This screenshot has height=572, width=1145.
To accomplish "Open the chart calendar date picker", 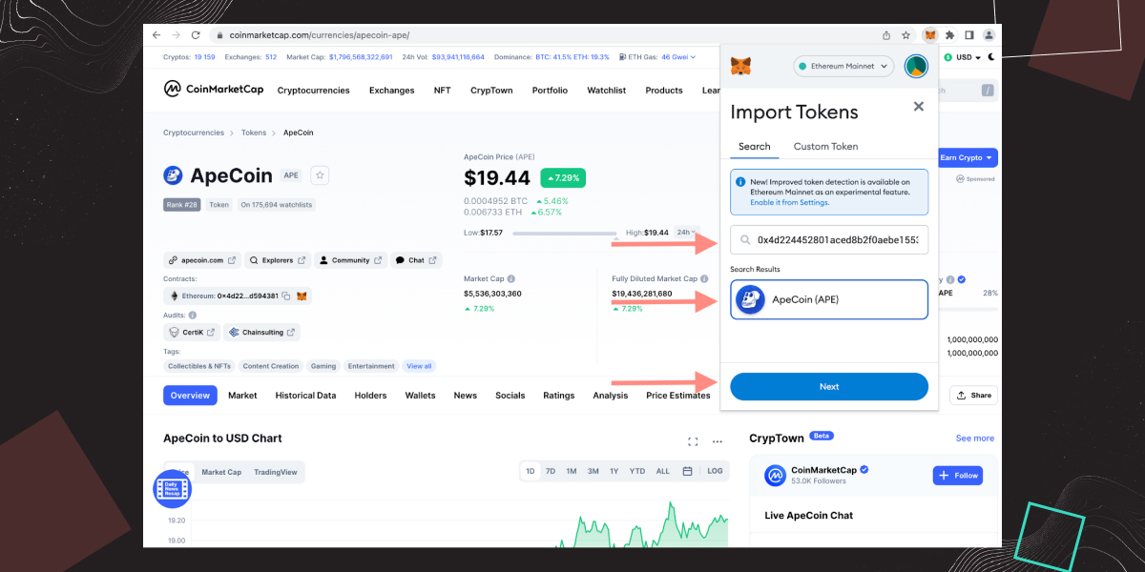I will tap(687, 471).
